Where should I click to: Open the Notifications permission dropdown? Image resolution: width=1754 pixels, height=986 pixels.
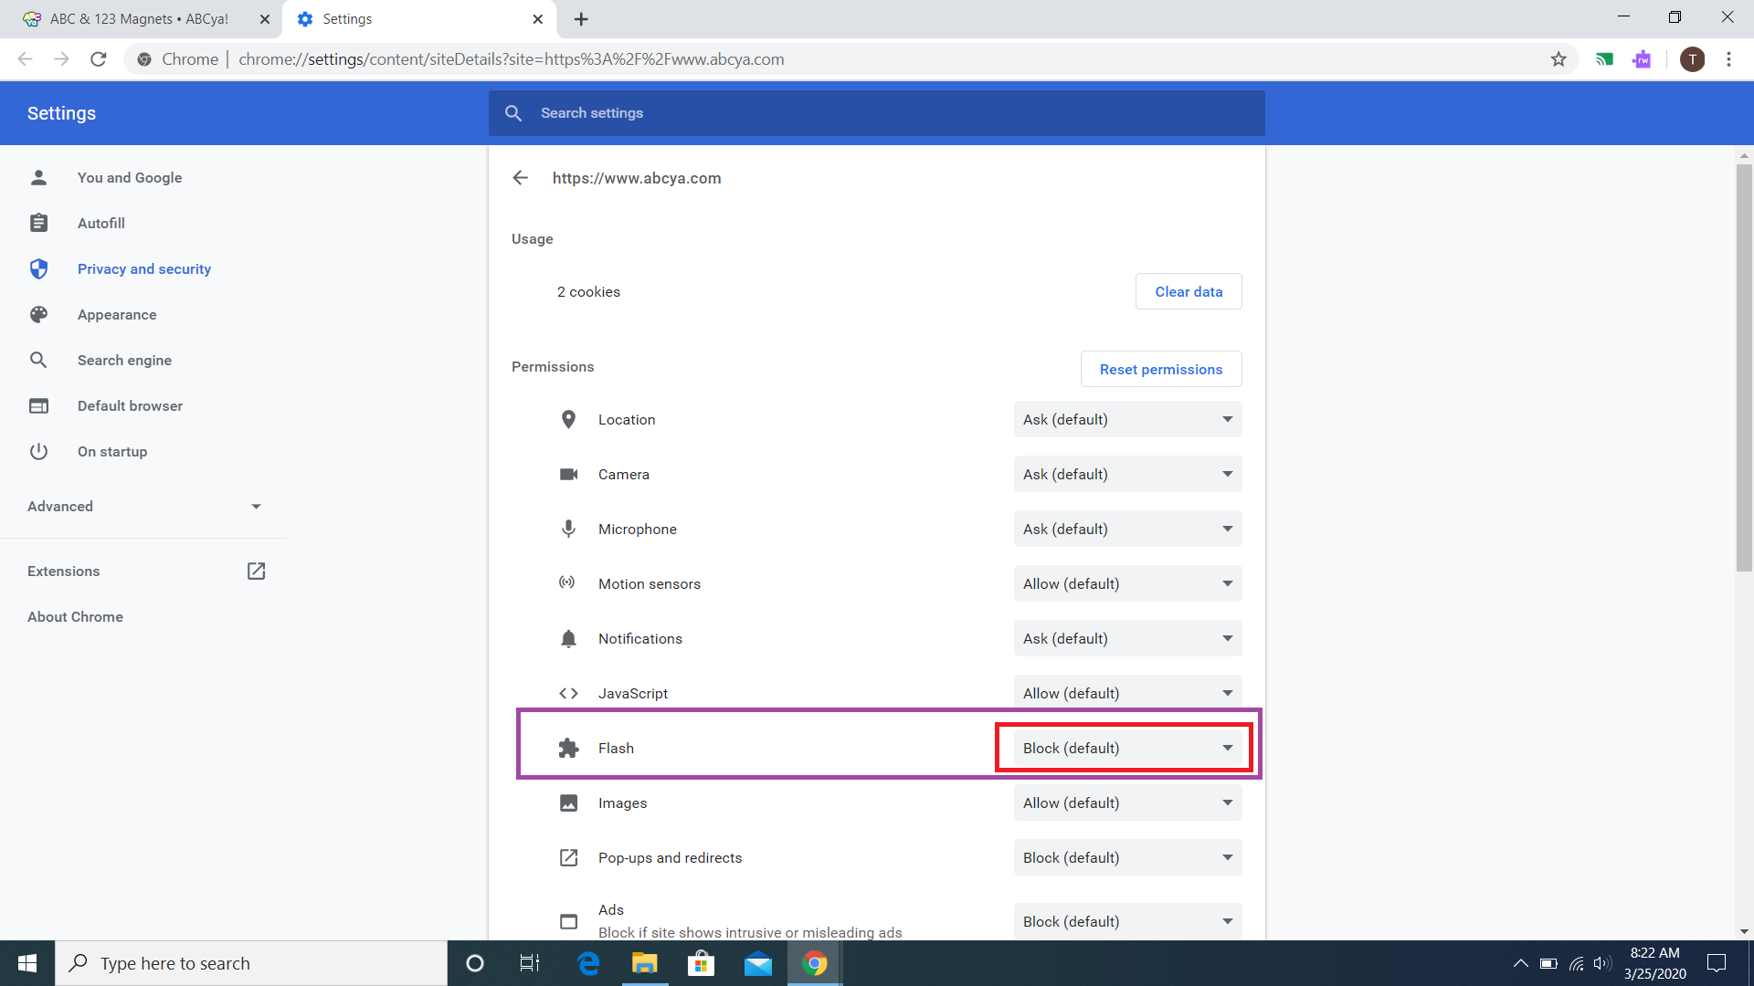(1126, 639)
